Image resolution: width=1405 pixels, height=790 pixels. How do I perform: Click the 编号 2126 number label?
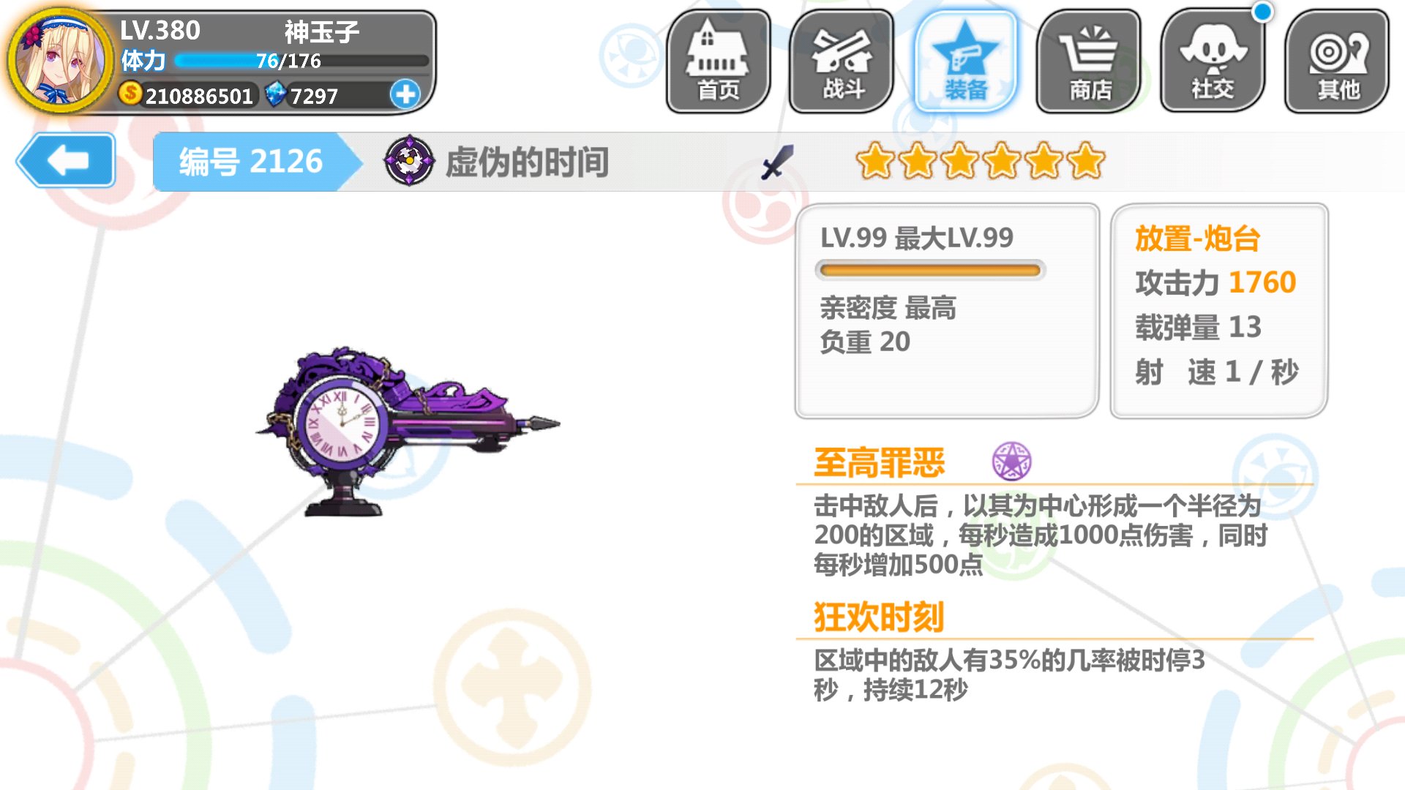pyautogui.click(x=251, y=162)
